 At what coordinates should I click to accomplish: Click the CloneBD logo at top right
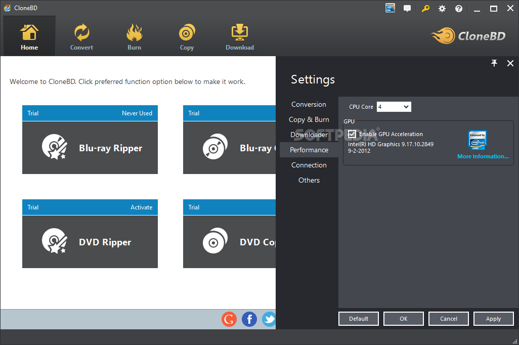pyautogui.click(x=468, y=36)
